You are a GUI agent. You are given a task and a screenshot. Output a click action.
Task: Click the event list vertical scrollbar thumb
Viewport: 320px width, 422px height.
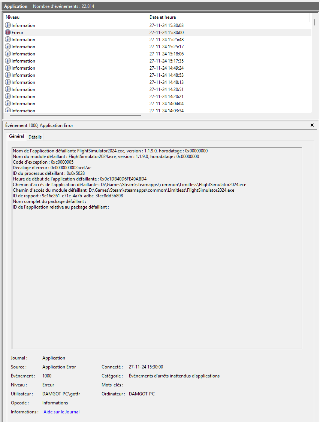[x=315, y=22]
